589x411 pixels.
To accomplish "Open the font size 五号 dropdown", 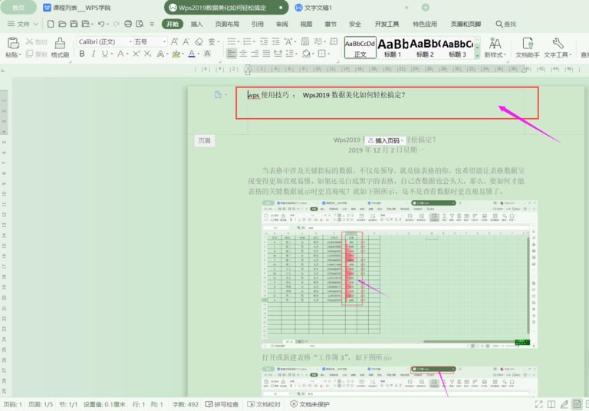I will (x=164, y=41).
